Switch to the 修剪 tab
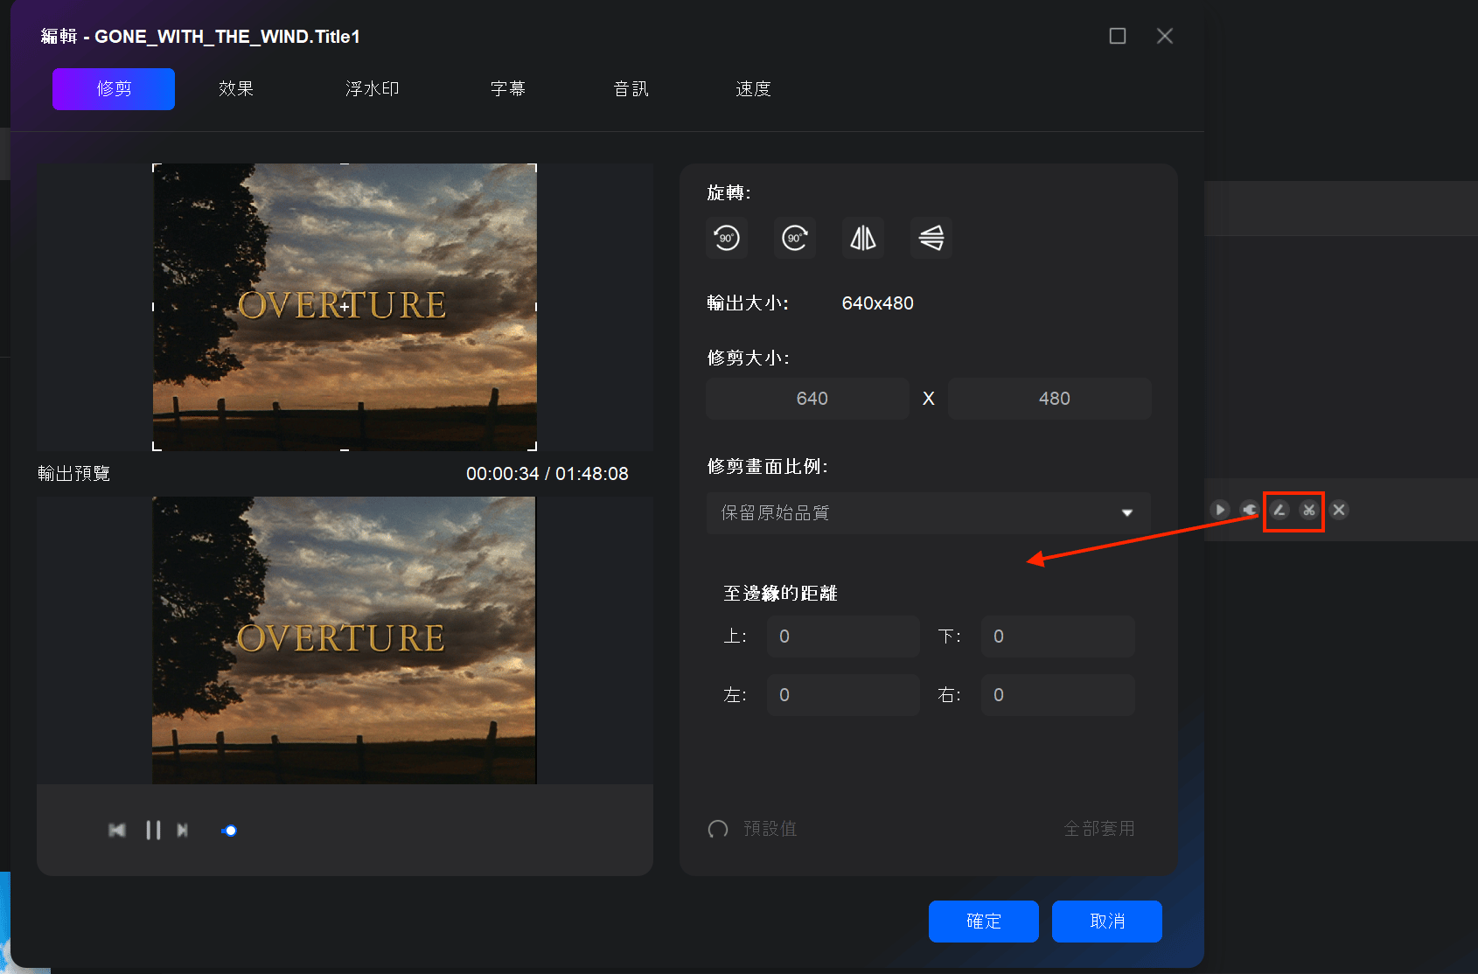1478x974 pixels. (x=114, y=89)
